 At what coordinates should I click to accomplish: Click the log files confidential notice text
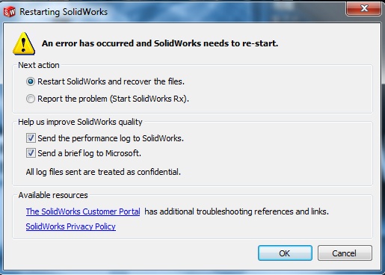103,172
